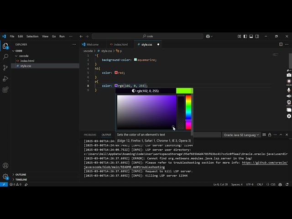Open the Explorer view in activity bar
Viewport: 292px width, 219px height.
tap(5, 46)
